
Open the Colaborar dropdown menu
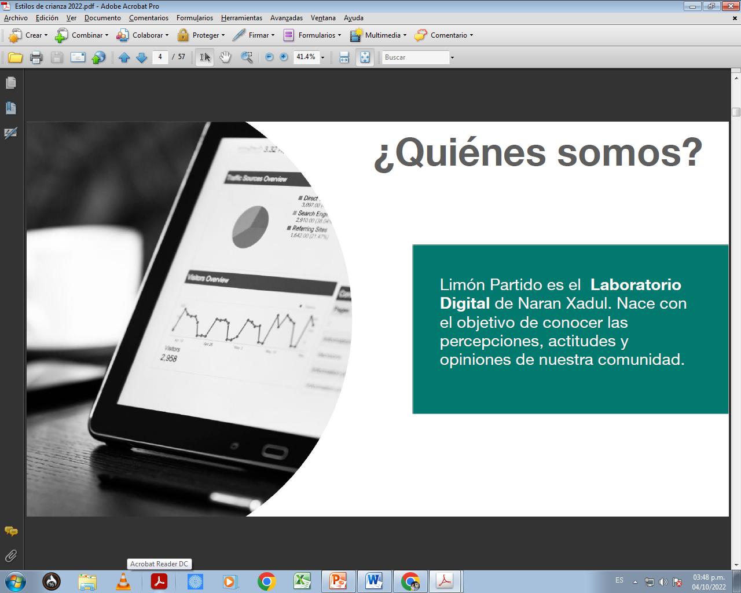point(142,35)
